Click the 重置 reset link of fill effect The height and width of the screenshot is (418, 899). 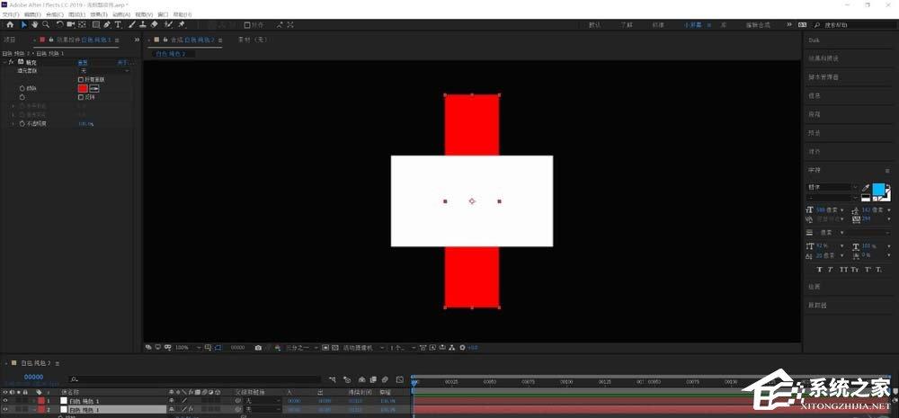(83, 62)
